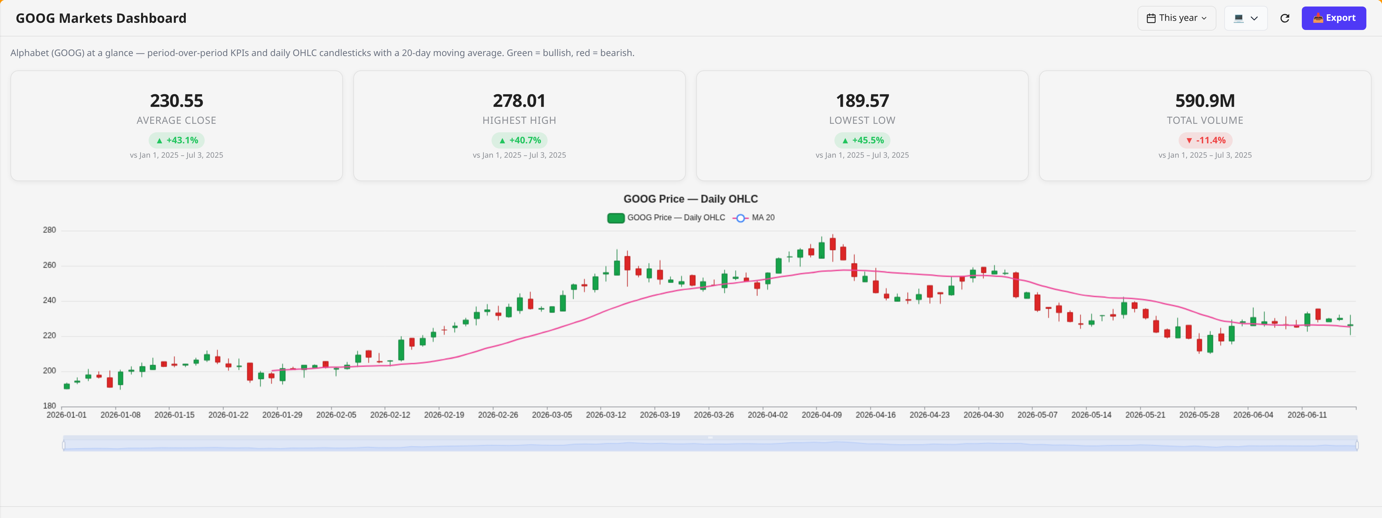Click the 278.01 highest high value

pyautogui.click(x=519, y=100)
